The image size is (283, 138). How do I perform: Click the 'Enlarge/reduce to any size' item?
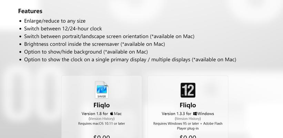55,21
